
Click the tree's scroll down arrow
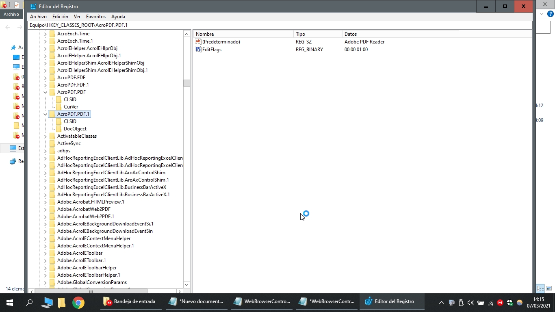point(186,285)
